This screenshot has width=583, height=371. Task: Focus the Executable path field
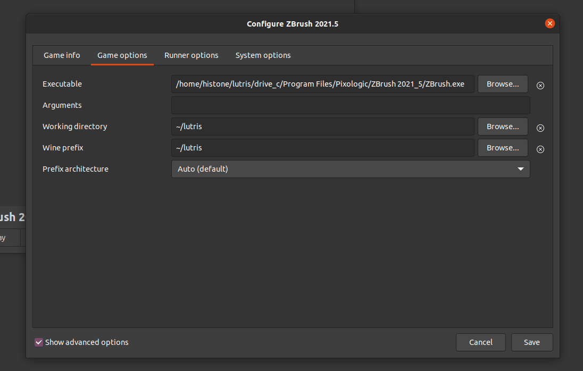click(x=322, y=84)
